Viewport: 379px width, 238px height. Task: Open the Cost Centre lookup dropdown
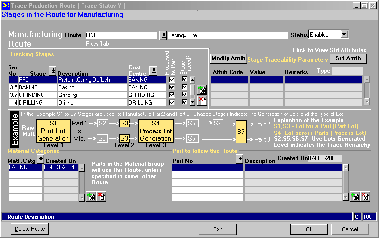153,71
